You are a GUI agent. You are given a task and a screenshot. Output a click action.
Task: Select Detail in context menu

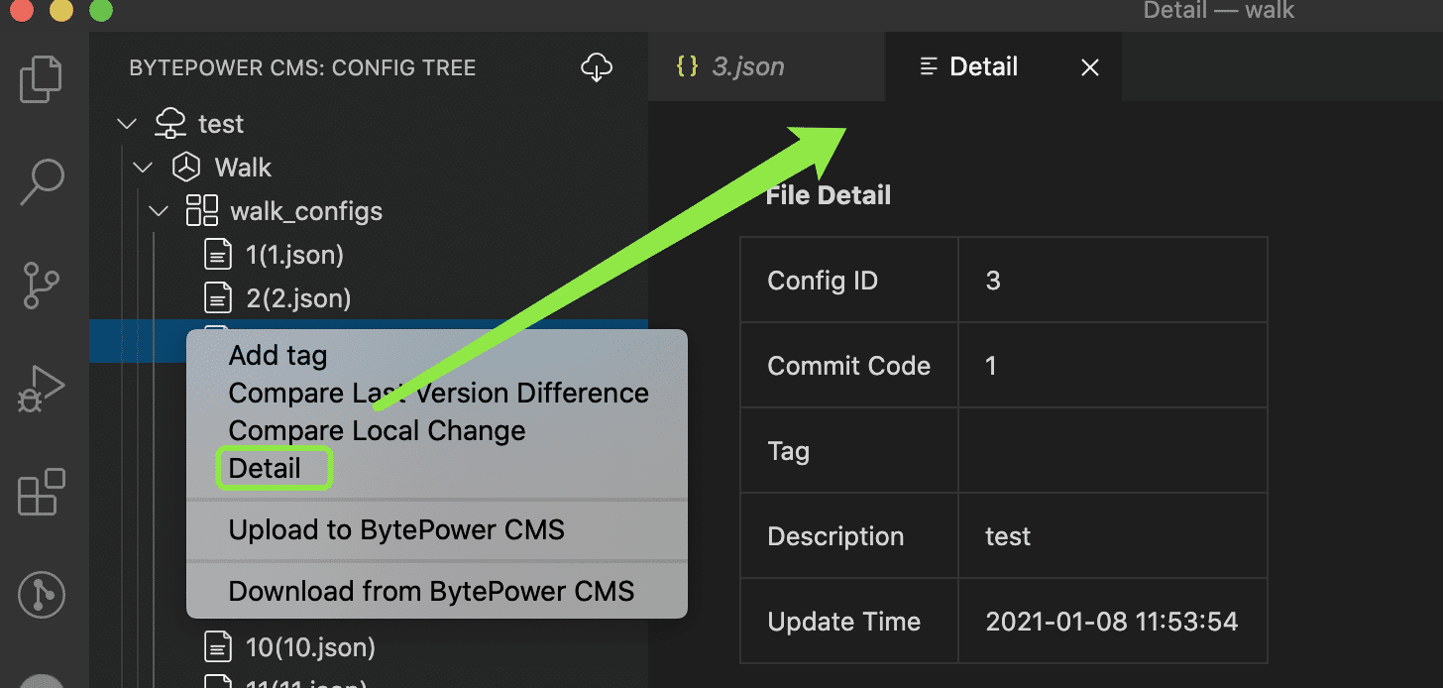[436, 468]
